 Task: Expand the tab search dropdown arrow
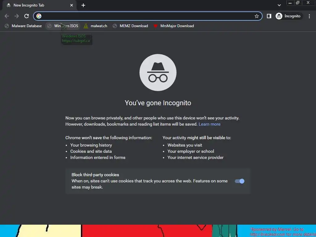click(279, 5)
